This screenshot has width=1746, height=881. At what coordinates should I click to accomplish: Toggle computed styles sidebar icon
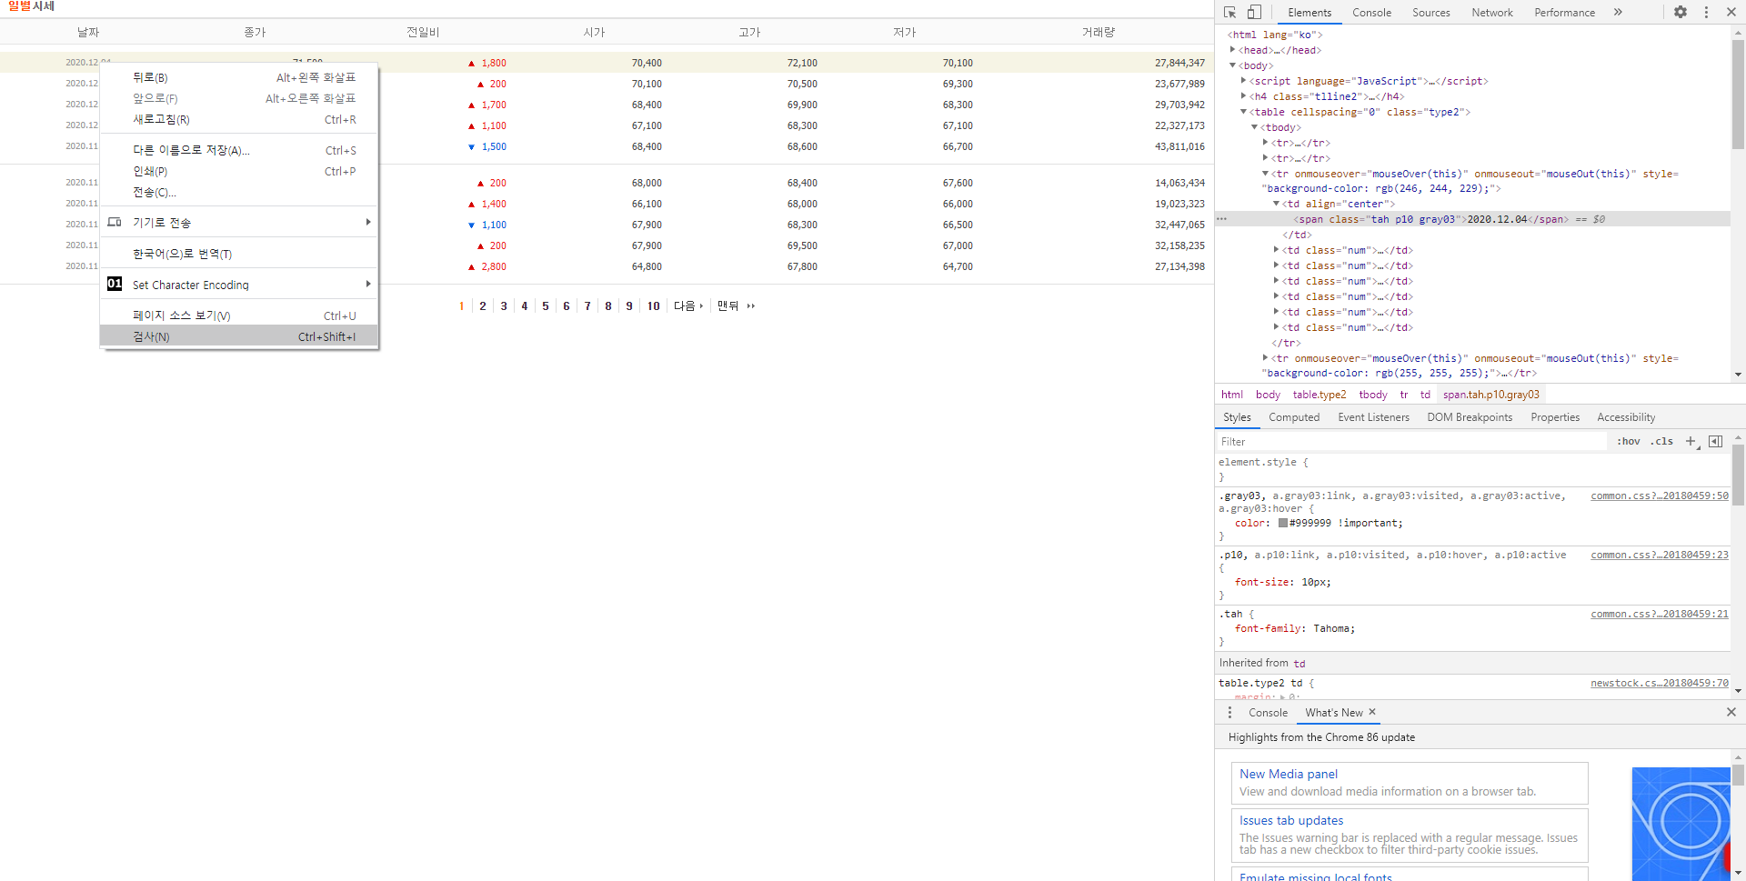coord(1715,441)
